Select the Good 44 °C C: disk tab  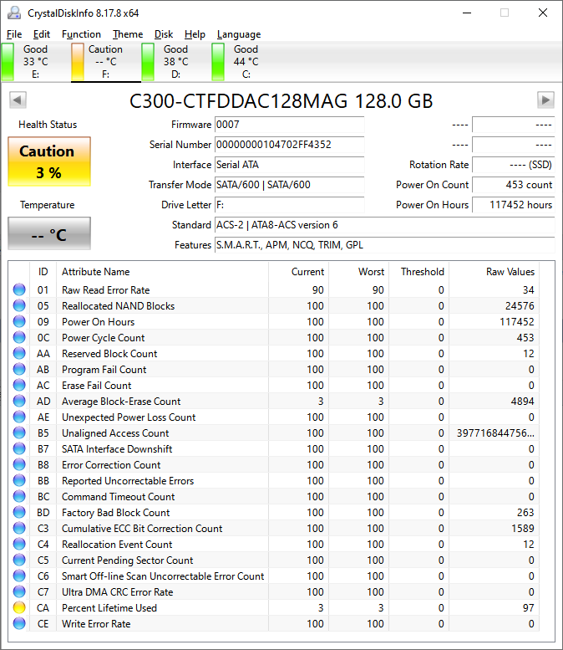[246, 61]
